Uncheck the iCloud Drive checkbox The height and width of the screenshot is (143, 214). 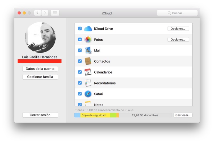click(80, 29)
